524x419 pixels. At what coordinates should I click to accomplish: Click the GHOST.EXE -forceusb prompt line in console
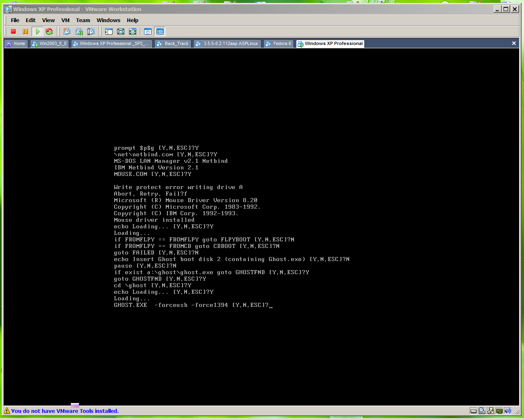click(193, 305)
